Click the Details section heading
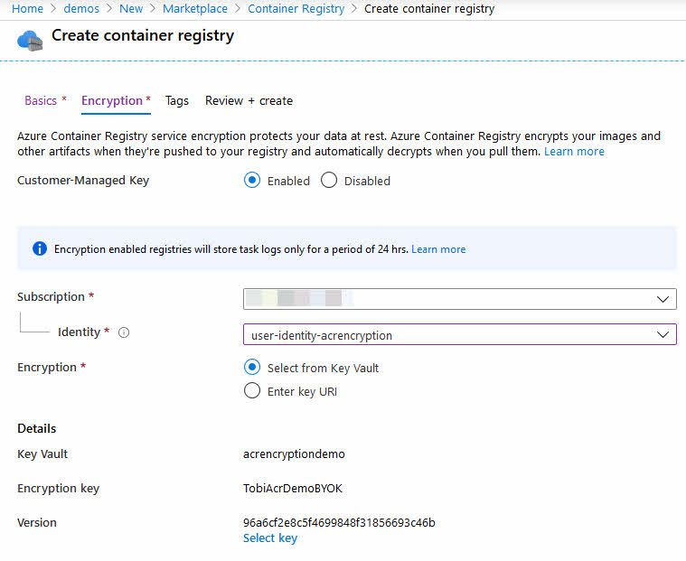The width and height of the screenshot is (686, 561). coord(37,428)
